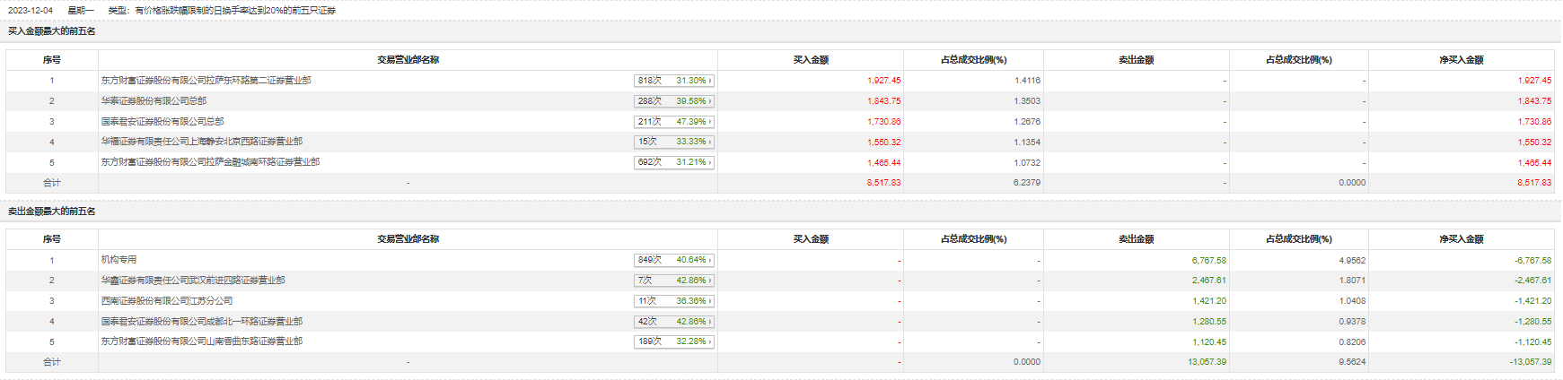Open 国泰君安证券股份有限公司总部 brokerage details
Image resolution: width=1563 pixels, height=380 pixels.
pyautogui.click(x=162, y=122)
